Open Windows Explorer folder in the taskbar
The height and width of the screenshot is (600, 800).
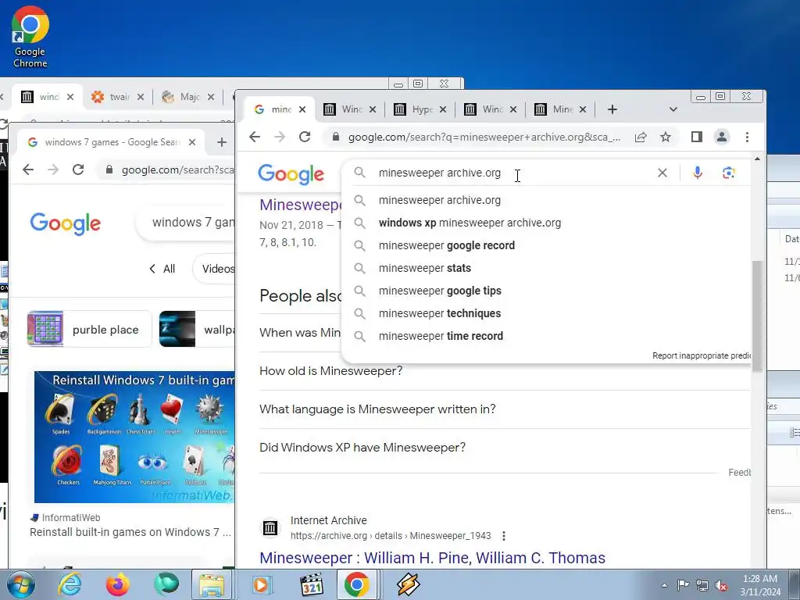212,584
